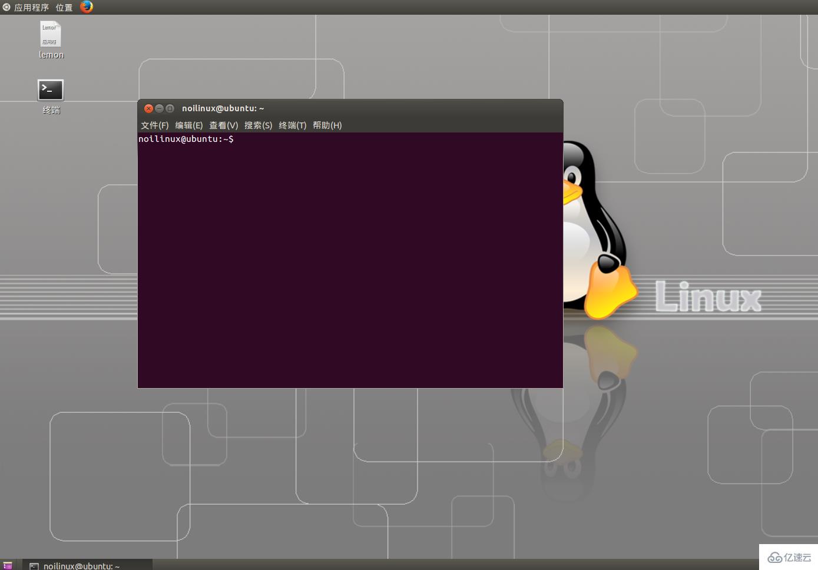Open the 应用程序 applications menu
Screen dimensions: 818x570
coord(31,8)
